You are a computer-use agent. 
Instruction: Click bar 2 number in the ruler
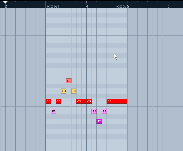click(6, 6)
